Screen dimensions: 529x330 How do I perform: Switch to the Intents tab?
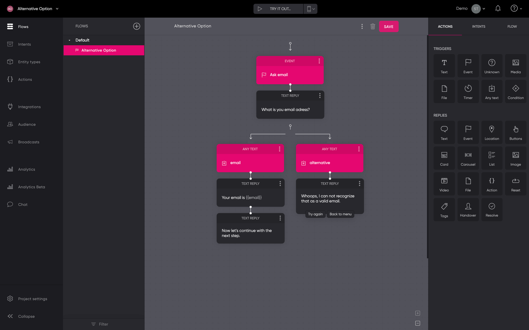pyautogui.click(x=478, y=26)
